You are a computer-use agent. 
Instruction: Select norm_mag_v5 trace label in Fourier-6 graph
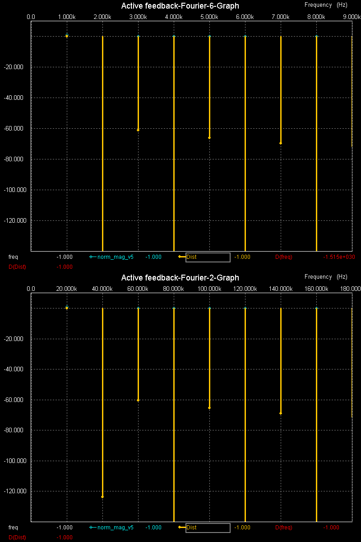click(116, 257)
